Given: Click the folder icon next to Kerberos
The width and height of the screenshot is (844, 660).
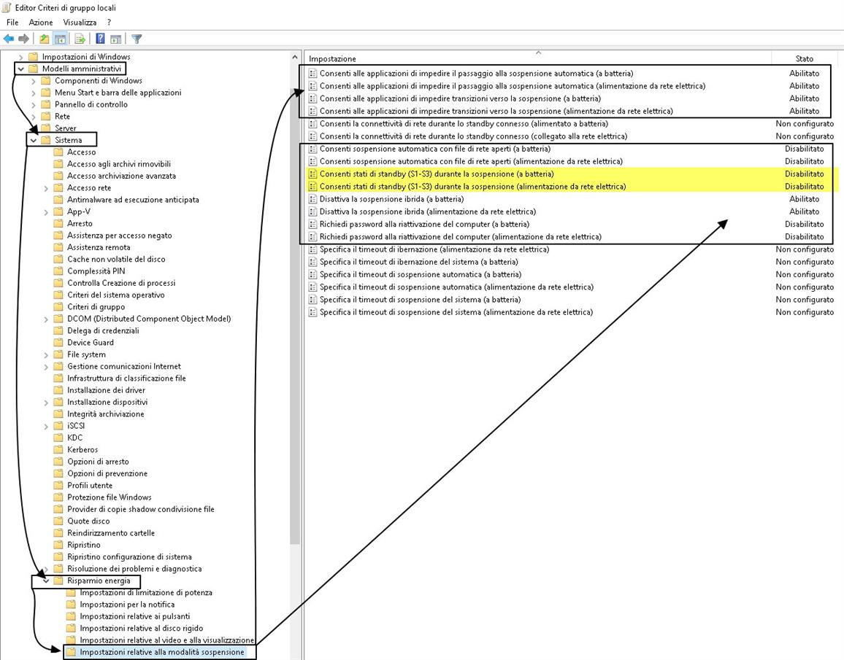Looking at the screenshot, I should 58,449.
